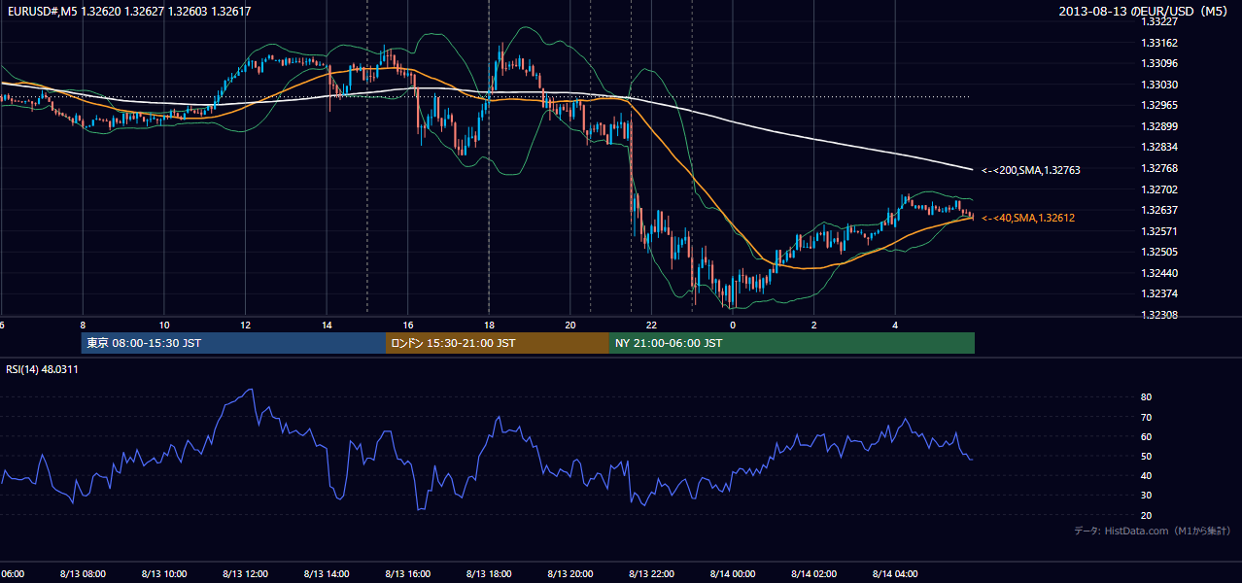Click bottom time label 8/13 14:00
1242x583 pixels.
[x=327, y=574]
